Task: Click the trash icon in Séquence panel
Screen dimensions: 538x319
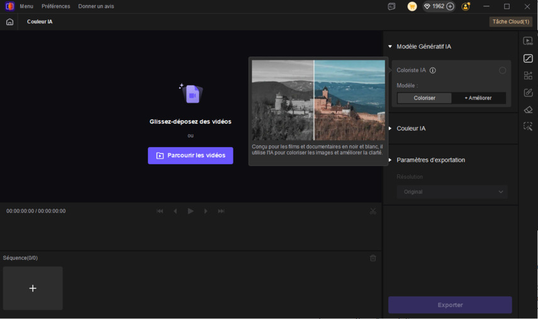Action: point(373,258)
